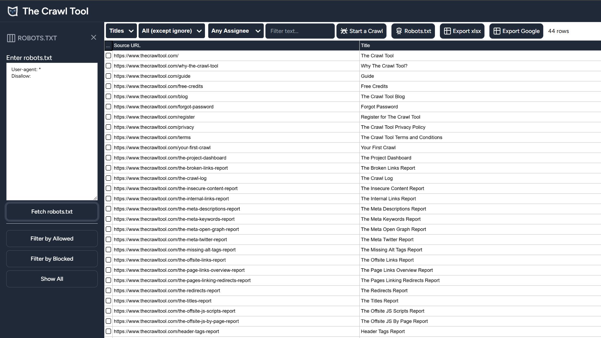Select checkbox for the free-credits URL row
601x338 pixels.
[x=108, y=86]
